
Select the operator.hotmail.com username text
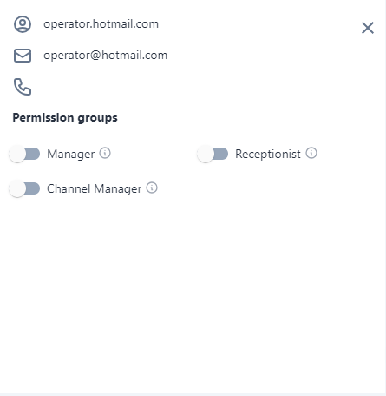pyautogui.click(x=101, y=24)
